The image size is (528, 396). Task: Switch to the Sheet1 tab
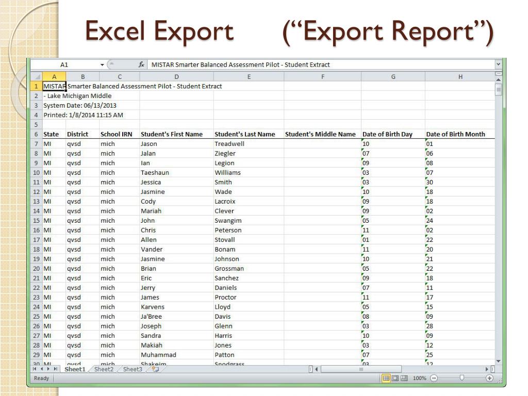coord(75,369)
